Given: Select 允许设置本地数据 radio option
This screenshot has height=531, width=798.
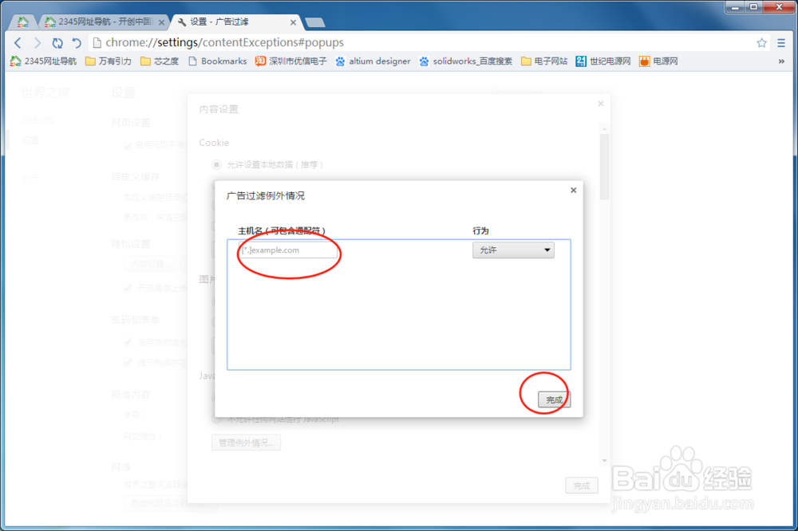Looking at the screenshot, I should pyautogui.click(x=217, y=165).
